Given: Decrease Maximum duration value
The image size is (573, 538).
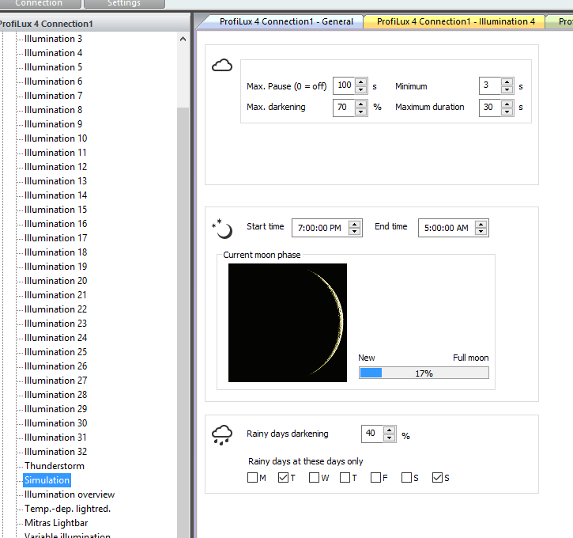Looking at the screenshot, I should [x=507, y=112].
